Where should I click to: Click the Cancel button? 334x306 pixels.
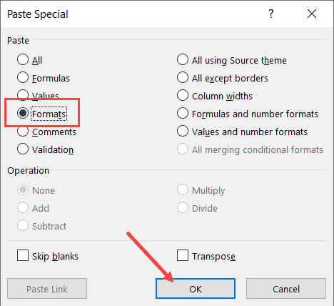click(286, 289)
